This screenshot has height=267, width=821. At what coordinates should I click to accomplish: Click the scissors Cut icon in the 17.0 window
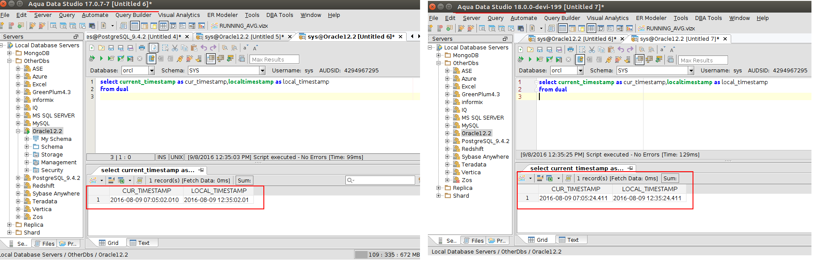(175, 48)
